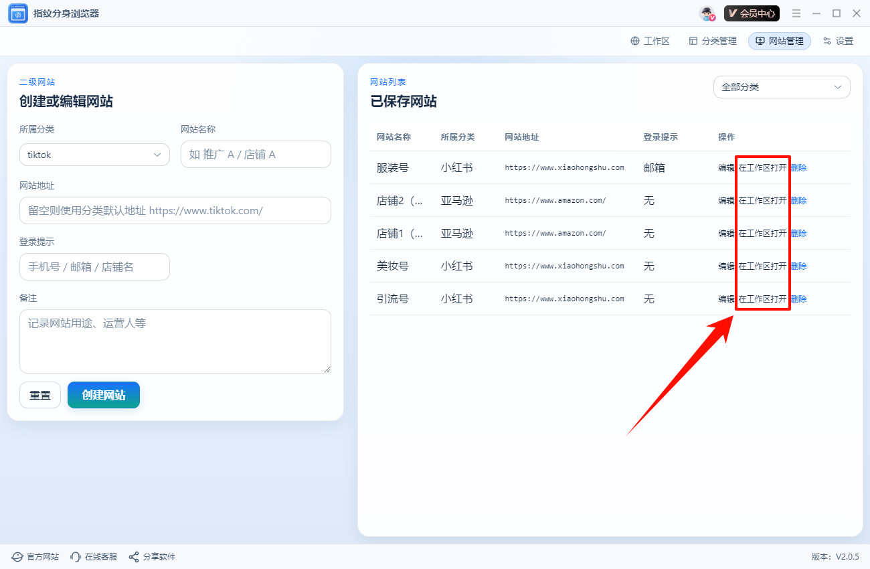The height and width of the screenshot is (569, 870).
Task: Open 店铺2 in the workspace
Action: 762,200
